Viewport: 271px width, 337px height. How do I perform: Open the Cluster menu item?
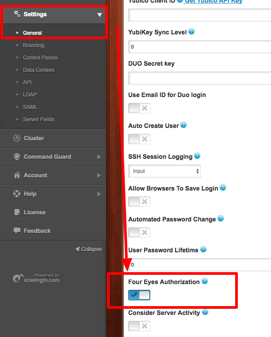pos(53,138)
